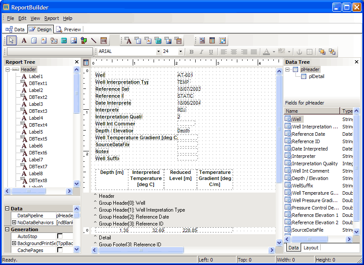Collapse the Header node in Report Tree

(x=8, y=69)
